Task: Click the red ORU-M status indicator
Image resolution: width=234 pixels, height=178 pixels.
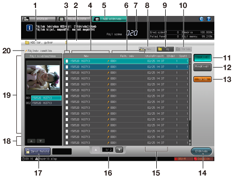Action: 183,159
